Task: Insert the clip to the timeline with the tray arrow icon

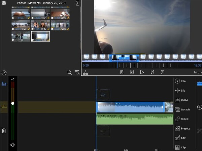Action: pos(85,72)
